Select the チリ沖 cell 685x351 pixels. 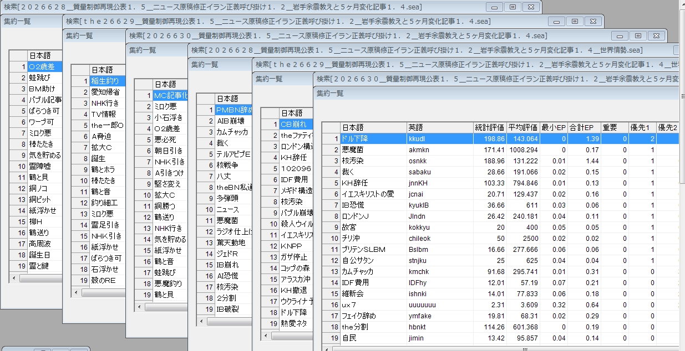[373, 239]
